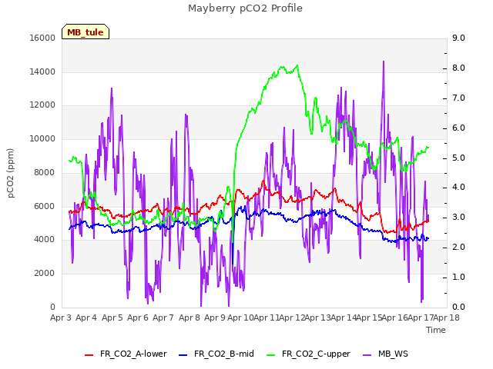Click the Apr 3 date label
The width and height of the screenshot is (493, 369).
point(61,317)
